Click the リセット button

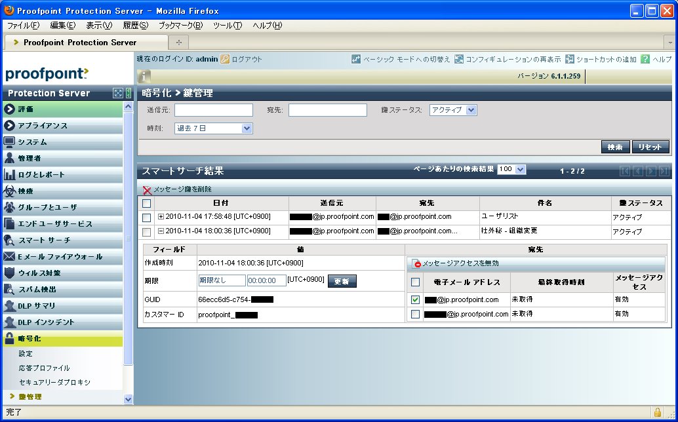650,147
